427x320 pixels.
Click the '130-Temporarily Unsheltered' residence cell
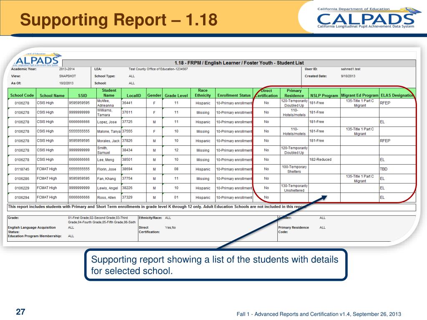click(294, 188)
